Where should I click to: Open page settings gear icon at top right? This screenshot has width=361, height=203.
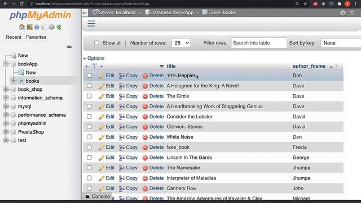click(343, 12)
